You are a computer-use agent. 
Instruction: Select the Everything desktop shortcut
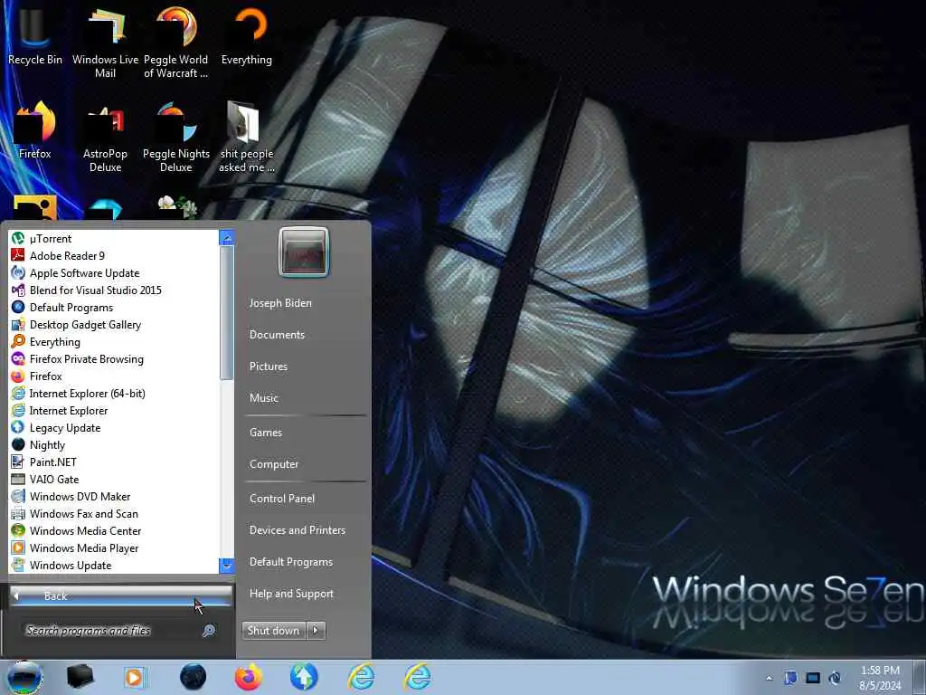tap(246, 35)
